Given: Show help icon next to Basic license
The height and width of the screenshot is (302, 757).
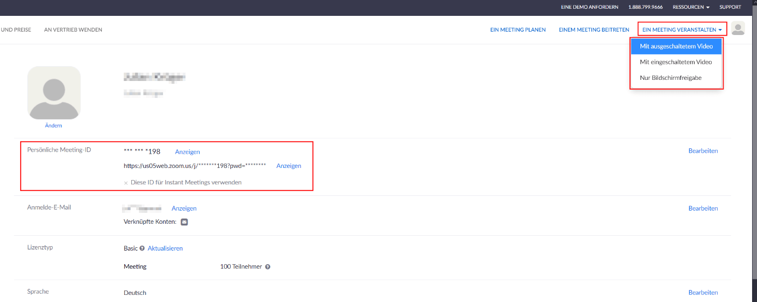Looking at the screenshot, I should tap(142, 248).
